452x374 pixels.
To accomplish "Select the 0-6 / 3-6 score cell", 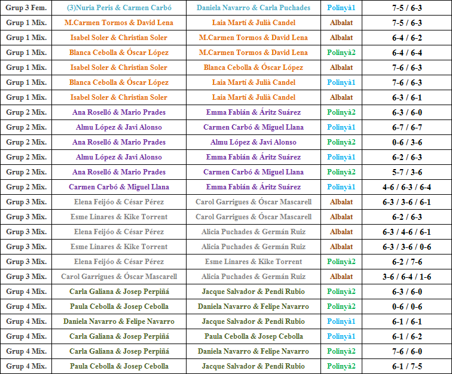I will (x=407, y=142).
